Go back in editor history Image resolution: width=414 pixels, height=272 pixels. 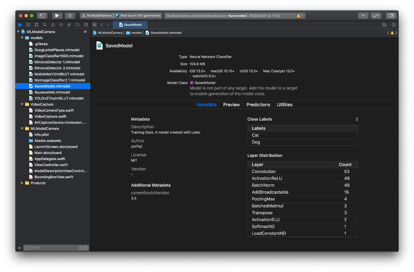pyautogui.click(x=102, y=25)
